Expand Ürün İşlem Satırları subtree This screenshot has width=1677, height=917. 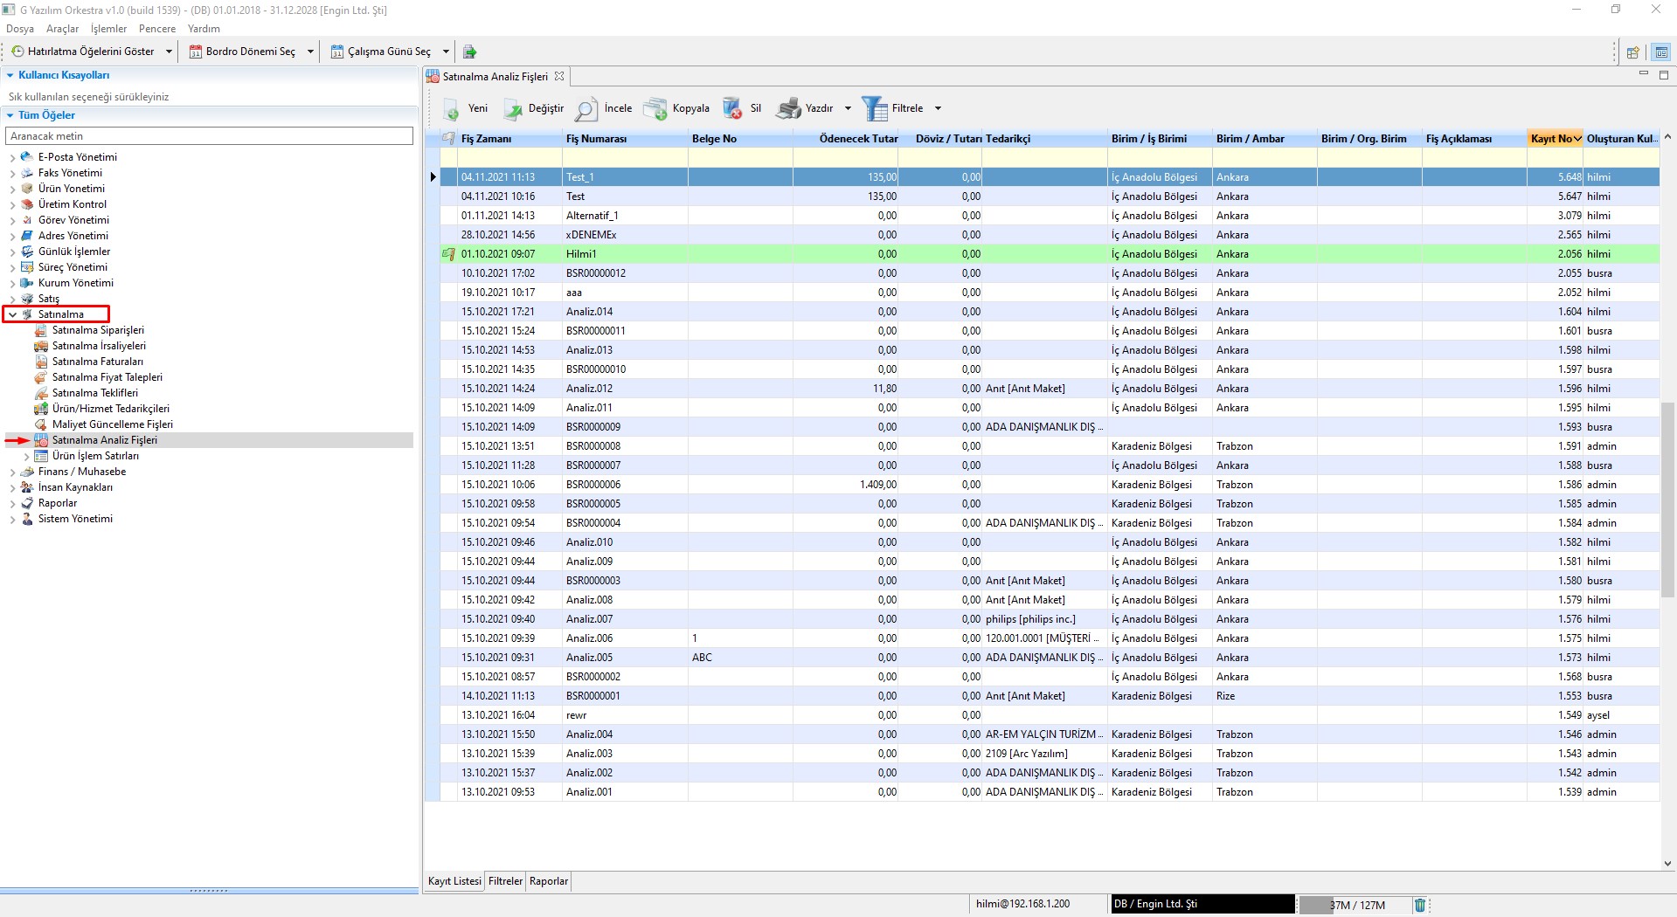point(26,456)
